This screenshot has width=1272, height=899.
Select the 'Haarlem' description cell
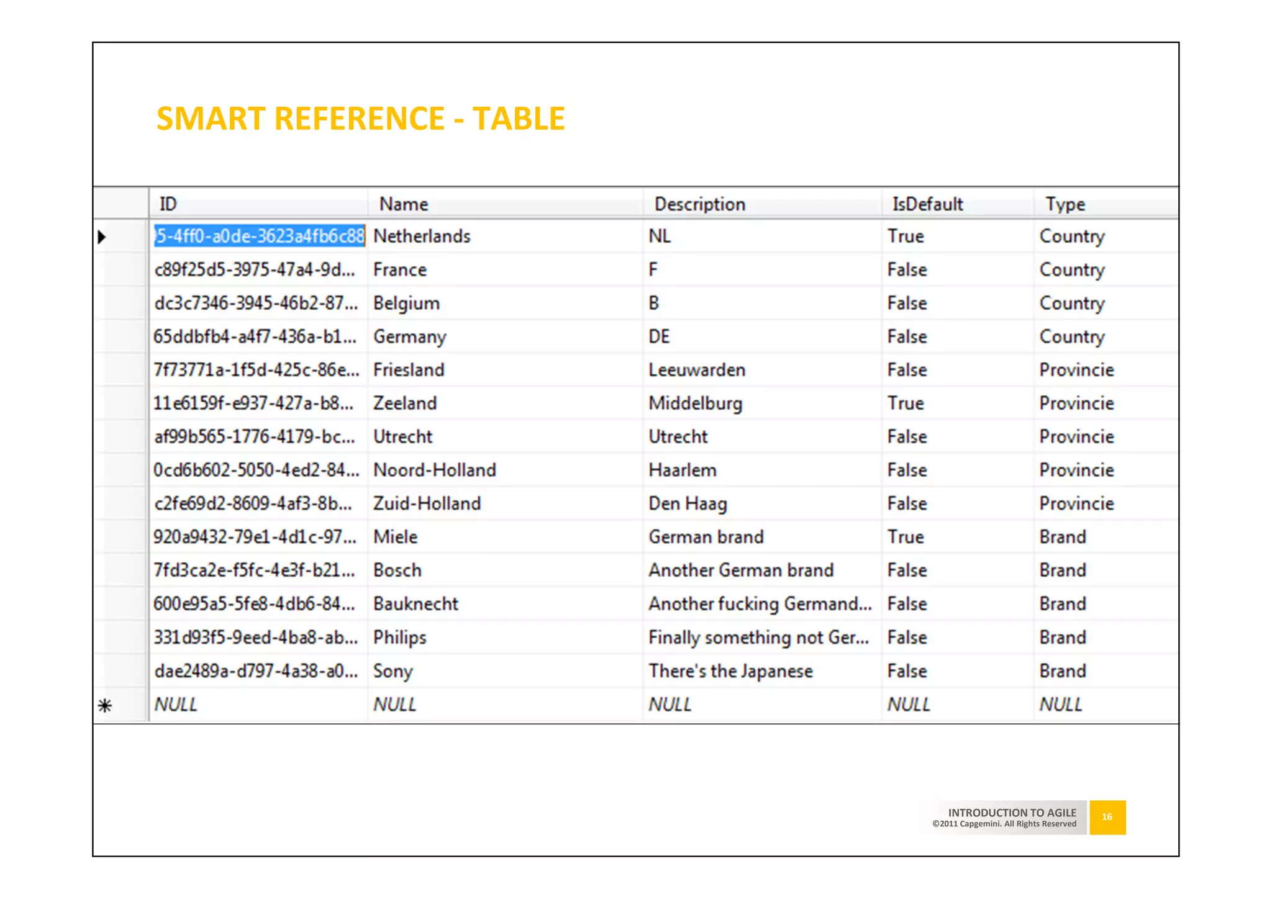tap(763, 471)
